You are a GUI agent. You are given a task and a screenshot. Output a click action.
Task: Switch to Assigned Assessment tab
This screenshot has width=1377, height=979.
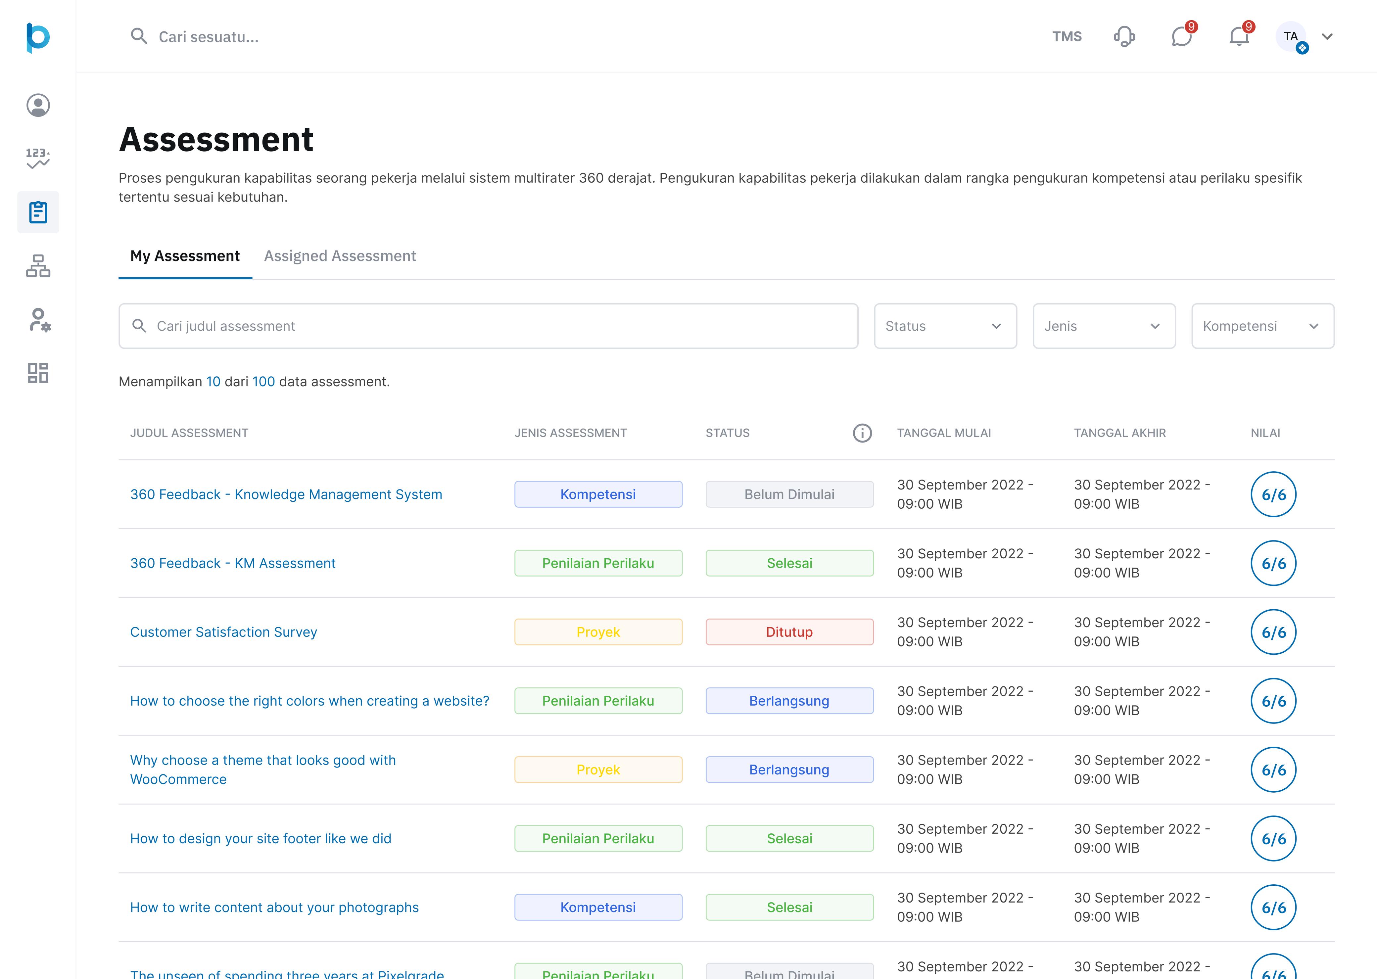point(340,256)
